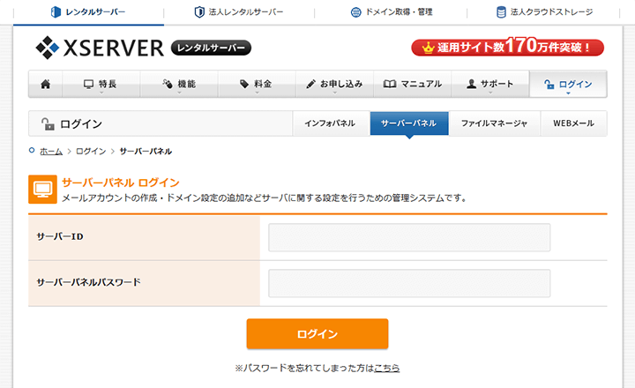
Task: Click the globe icon beside ドメイン取得・管理
Action: tap(355, 12)
